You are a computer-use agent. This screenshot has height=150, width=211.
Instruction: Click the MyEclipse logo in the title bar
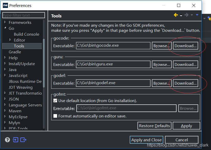coord(5,5)
